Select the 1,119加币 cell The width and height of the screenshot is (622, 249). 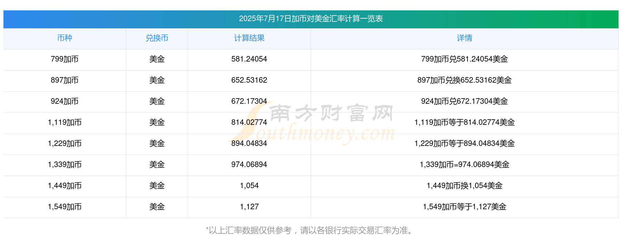(x=65, y=122)
